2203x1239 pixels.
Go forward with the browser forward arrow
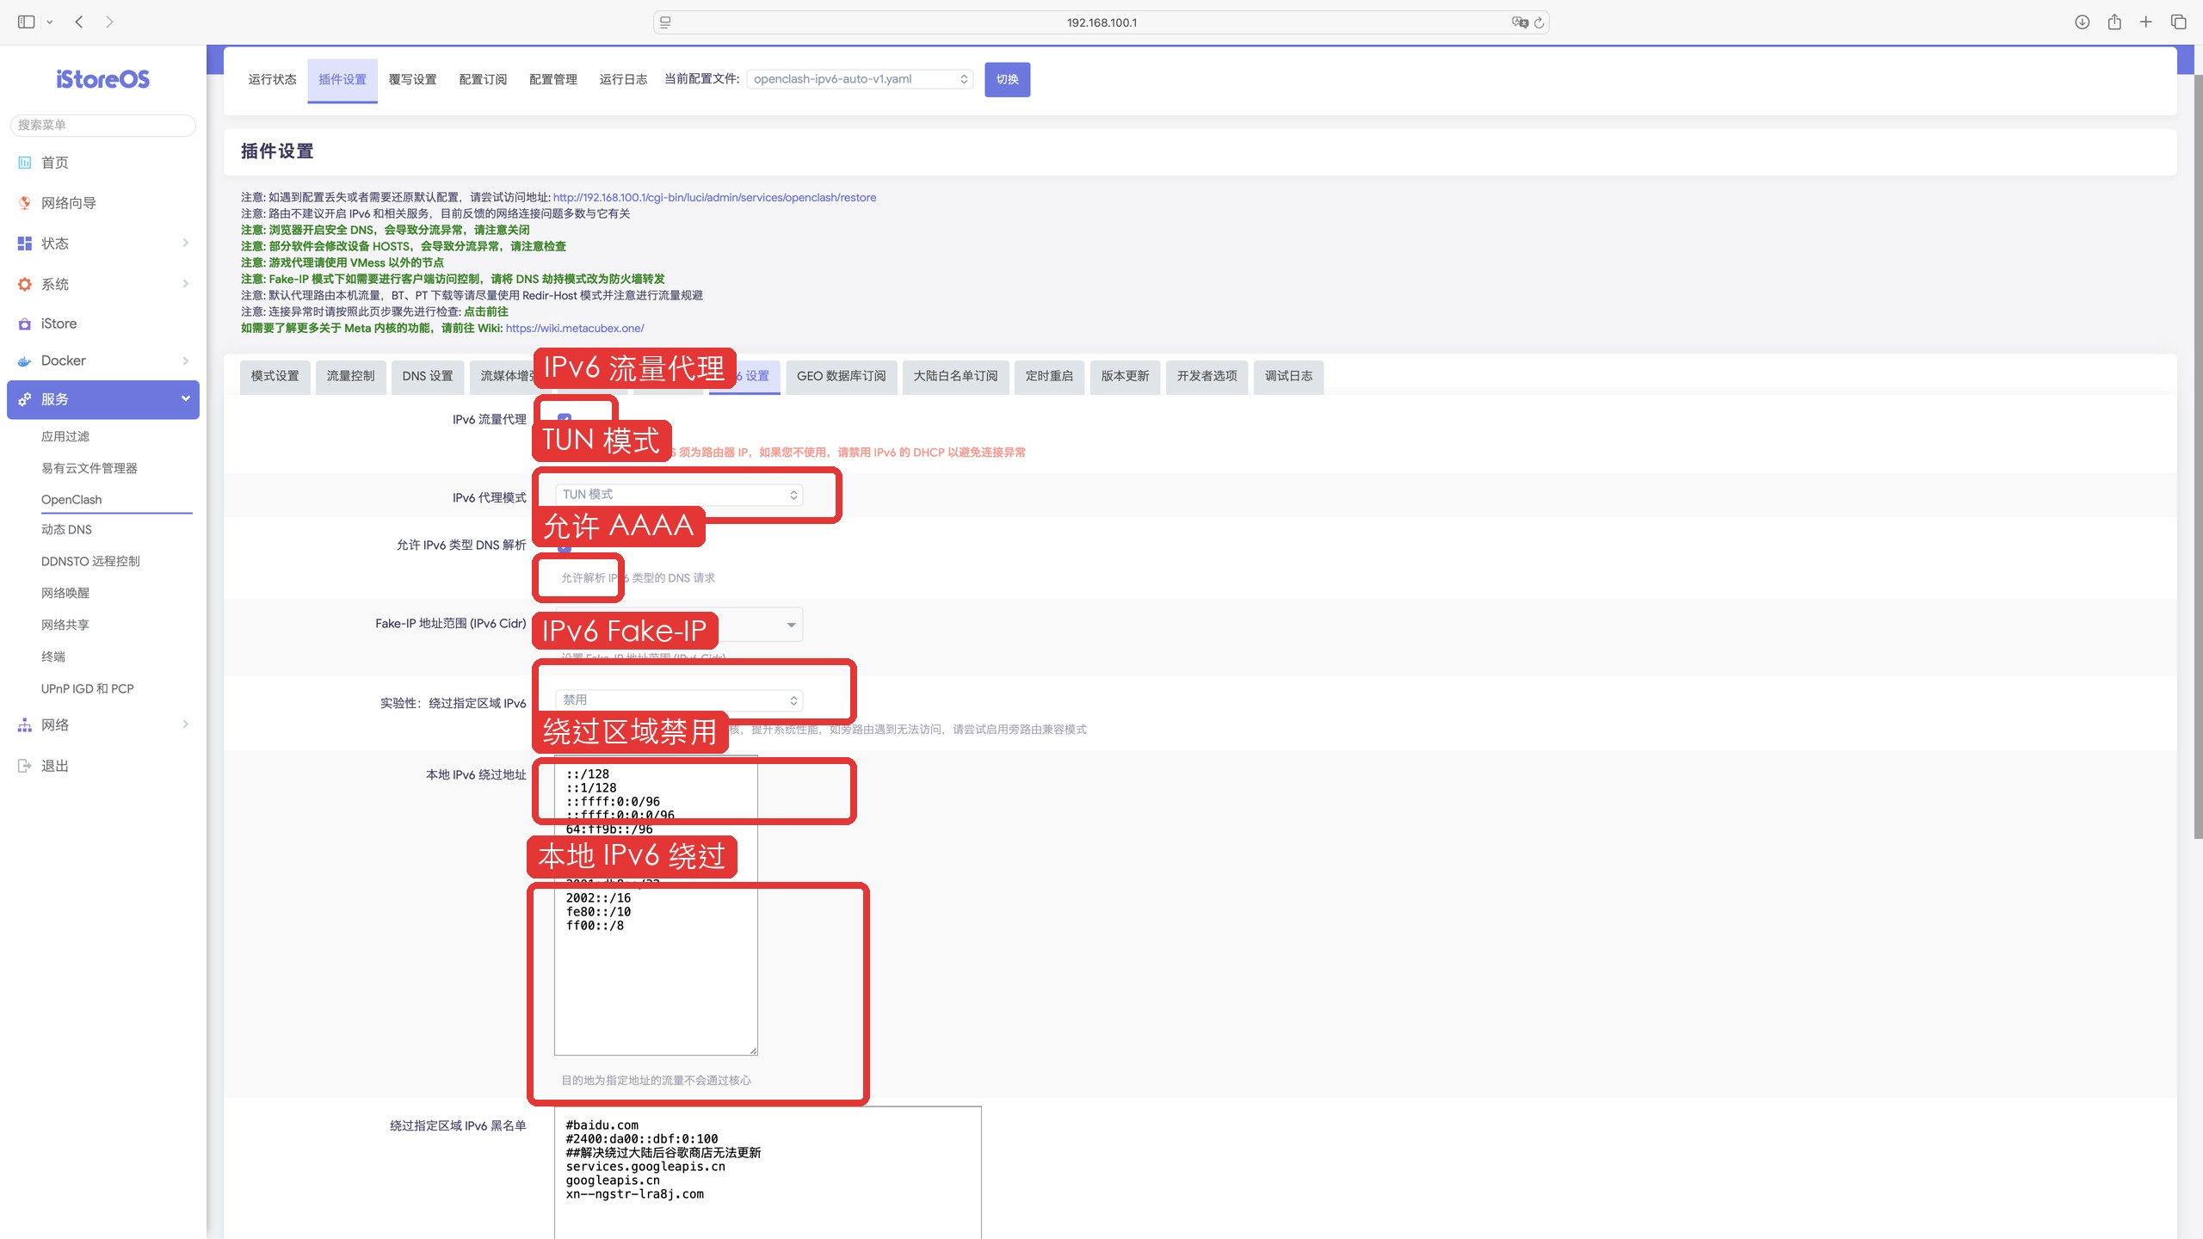[109, 22]
